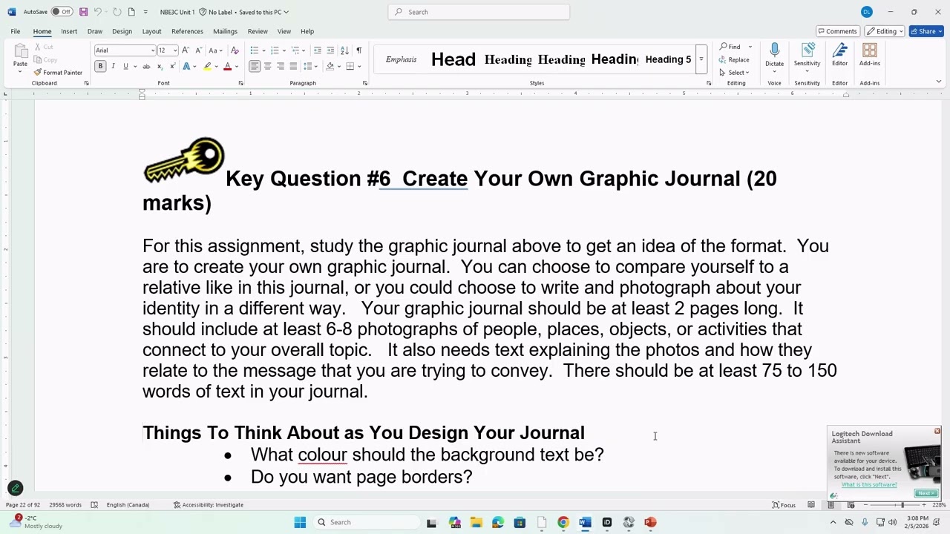Click the Dictate microphone icon
The image size is (950, 534).
click(x=774, y=50)
